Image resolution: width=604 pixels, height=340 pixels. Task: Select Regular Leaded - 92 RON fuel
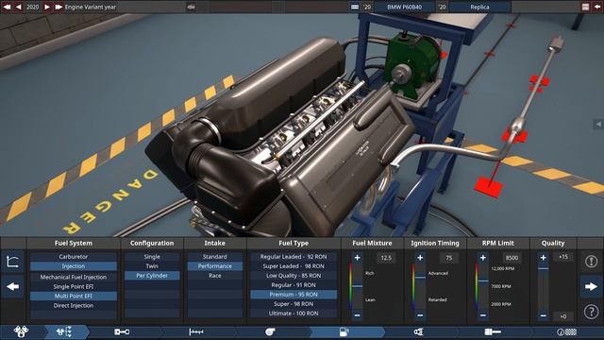click(x=294, y=256)
